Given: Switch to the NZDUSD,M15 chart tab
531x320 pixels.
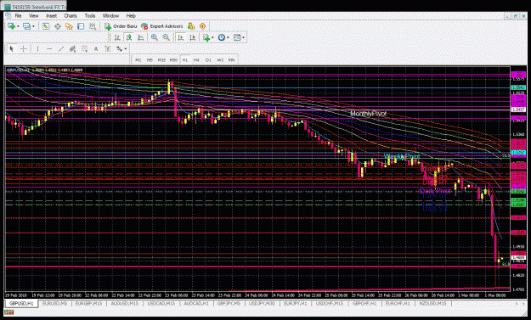Looking at the screenshot, I should coord(432,304).
